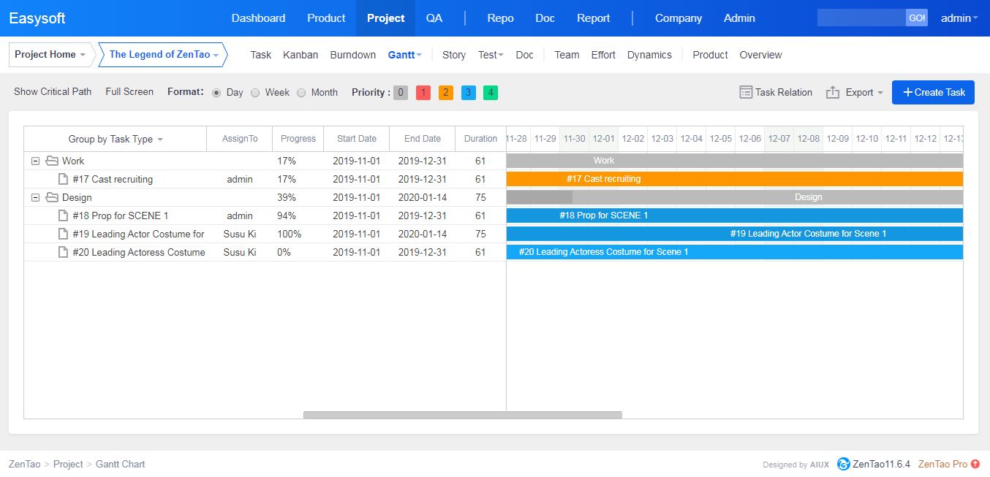Select the red priority 1 swatch

423,93
